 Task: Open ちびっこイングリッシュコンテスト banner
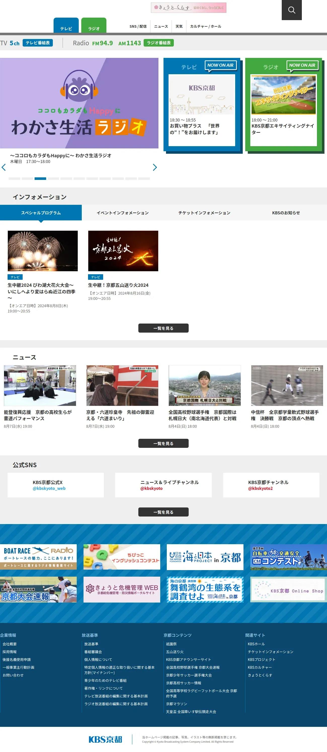coord(122,557)
